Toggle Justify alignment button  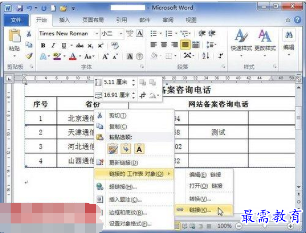[185, 45]
